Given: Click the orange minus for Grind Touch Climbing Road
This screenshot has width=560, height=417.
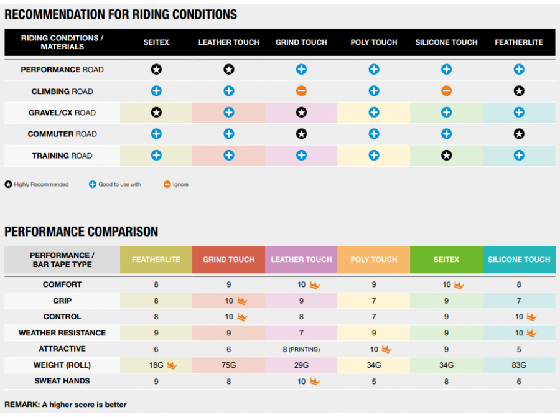Looking at the screenshot, I should click(301, 91).
